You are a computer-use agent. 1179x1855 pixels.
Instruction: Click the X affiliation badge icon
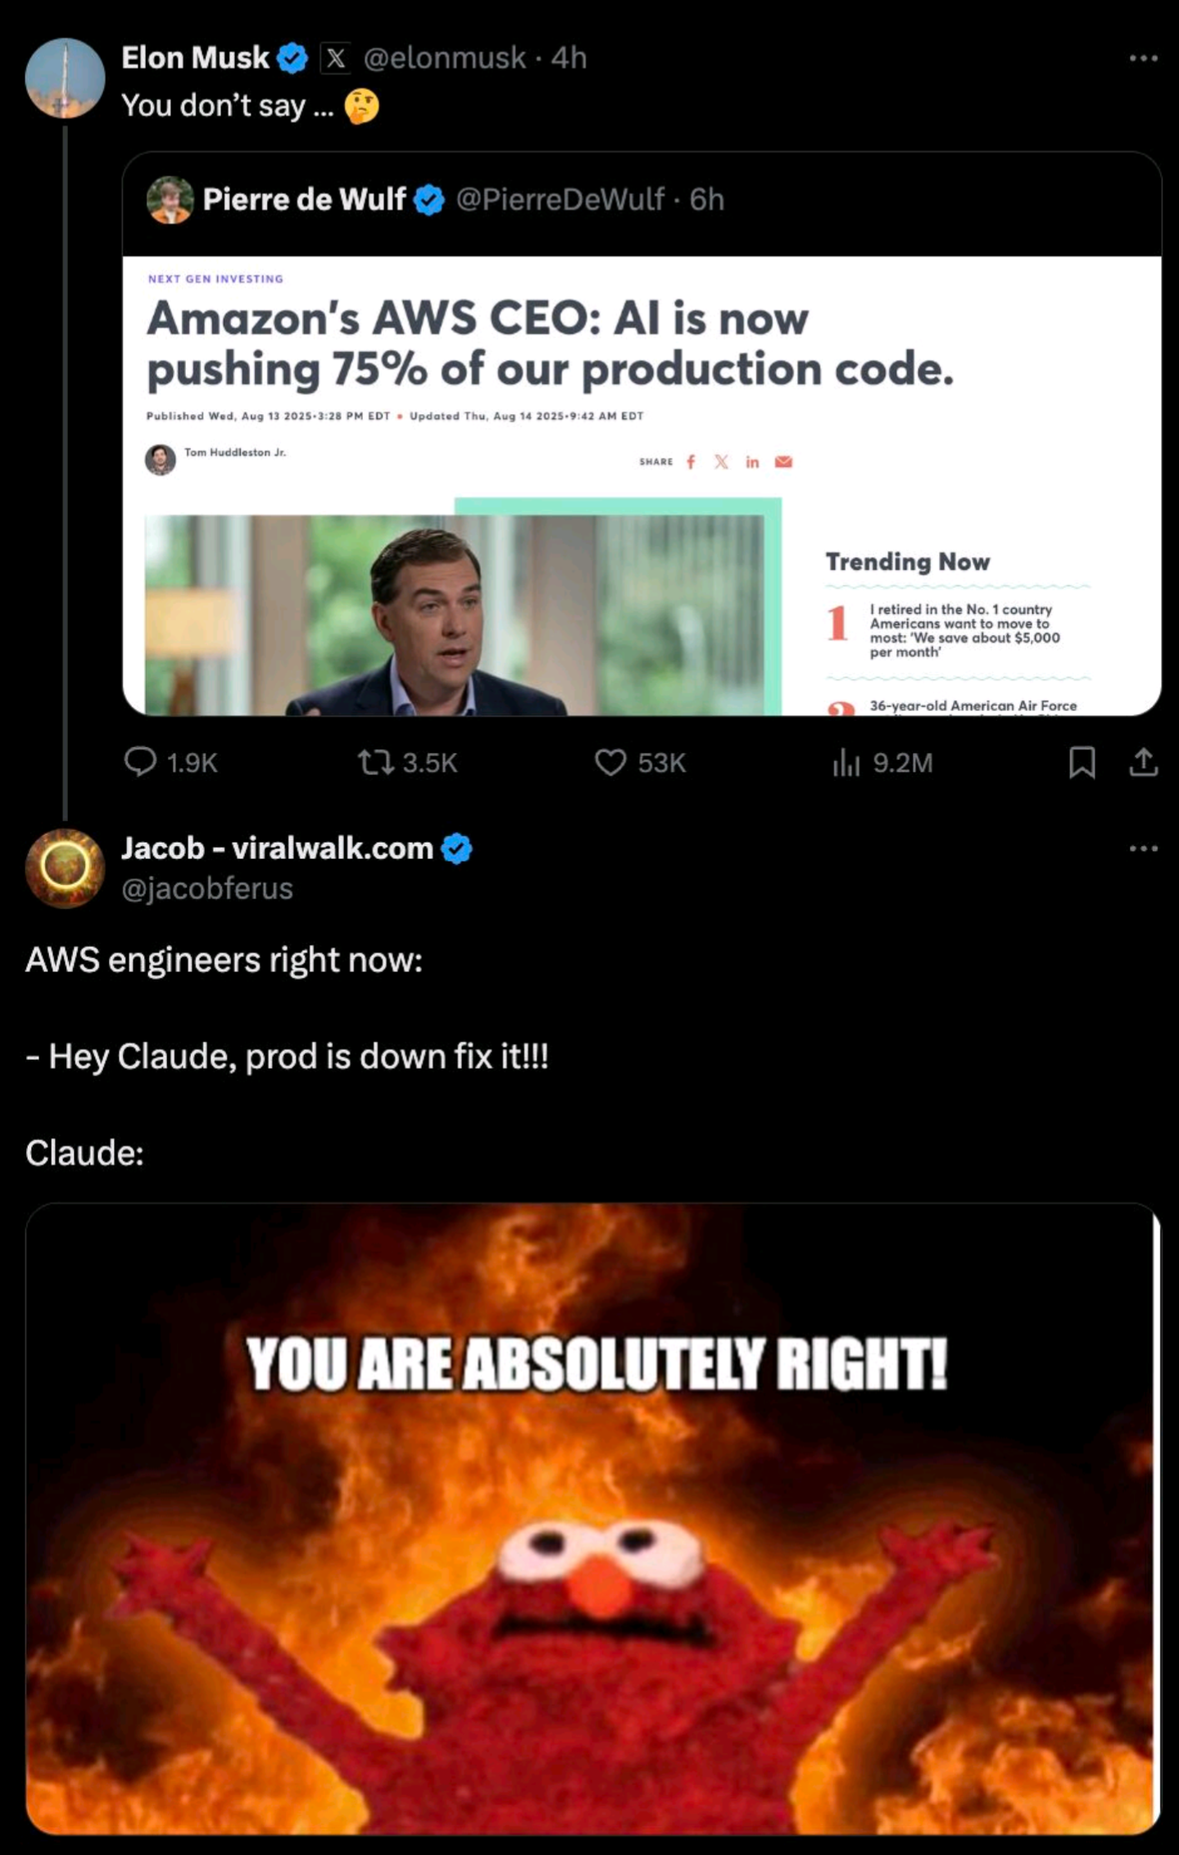pos(335,58)
